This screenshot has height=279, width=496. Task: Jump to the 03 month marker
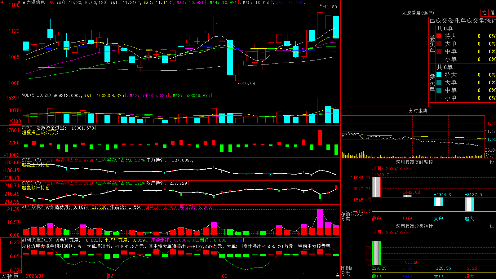click(225, 276)
